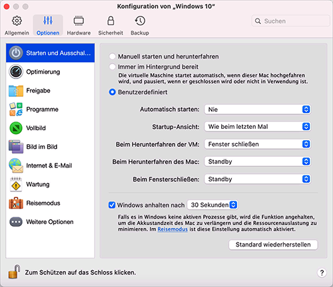This screenshot has height=287, width=333.
Task: Open the Startup-Ansicht dropdown
Action: pos(258,127)
